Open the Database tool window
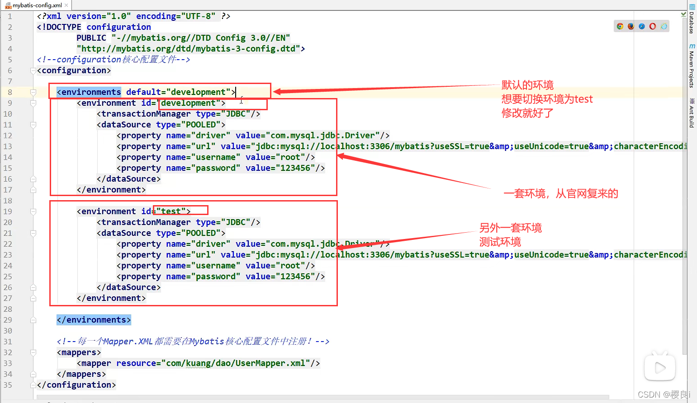 pyautogui.click(x=692, y=19)
